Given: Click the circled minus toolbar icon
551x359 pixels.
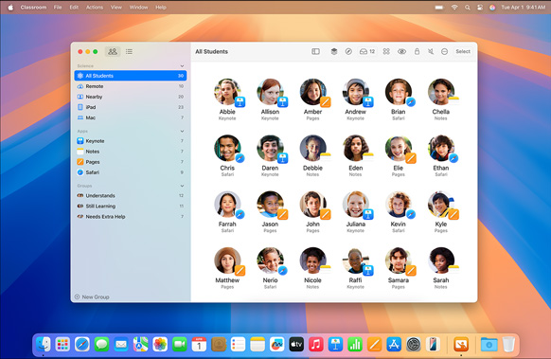Looking at the screenshot, I should coord(444,52).
